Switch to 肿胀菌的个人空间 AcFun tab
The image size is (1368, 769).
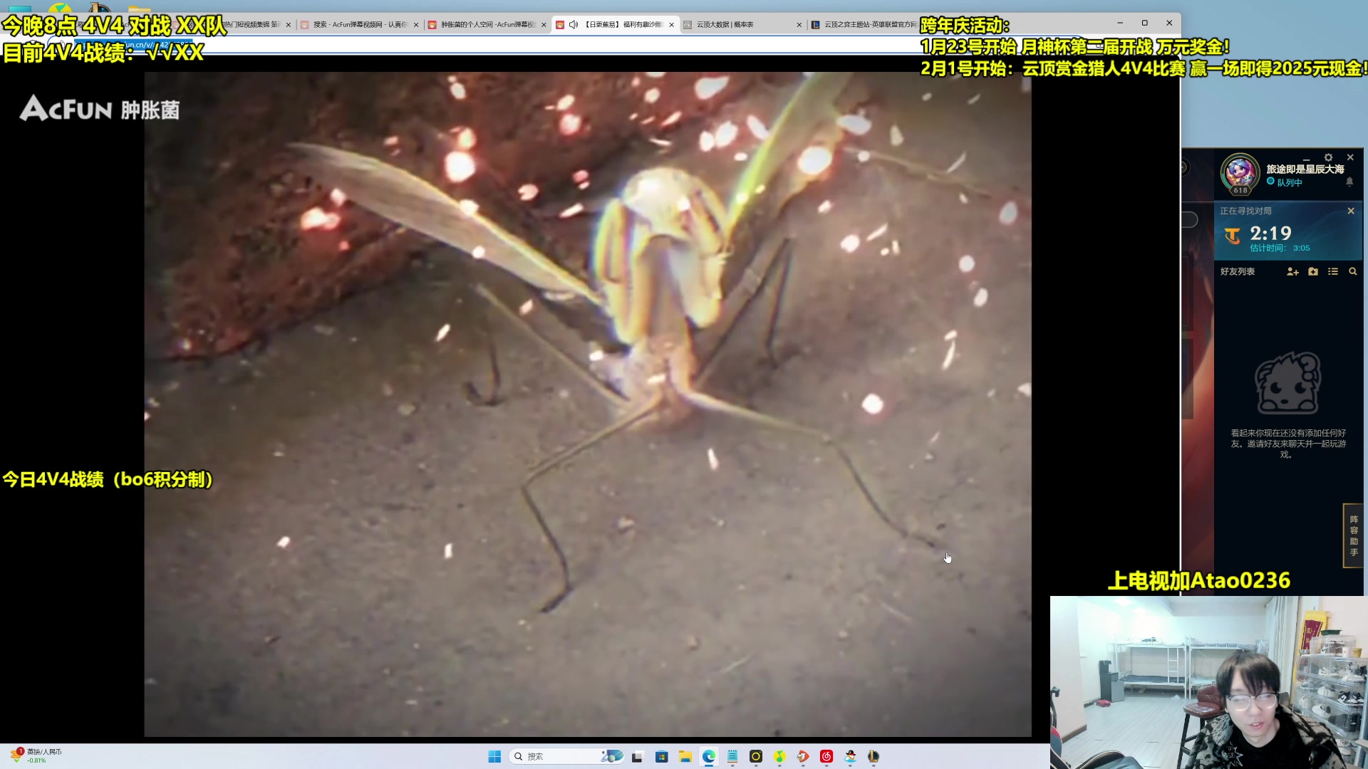[488, 24]
